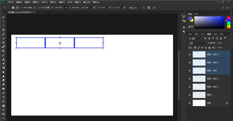Filter layers by pixel image icon

point(205,38)
